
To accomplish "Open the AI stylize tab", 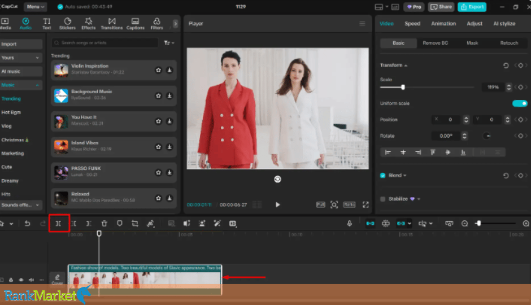I will (504, 24).
